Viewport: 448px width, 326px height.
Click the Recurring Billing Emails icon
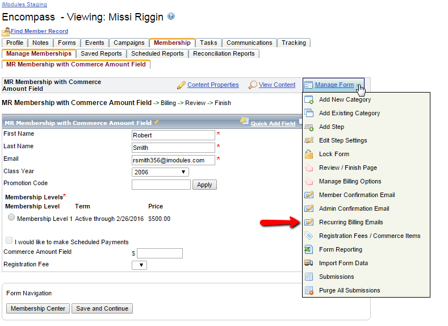click(309, 222)
